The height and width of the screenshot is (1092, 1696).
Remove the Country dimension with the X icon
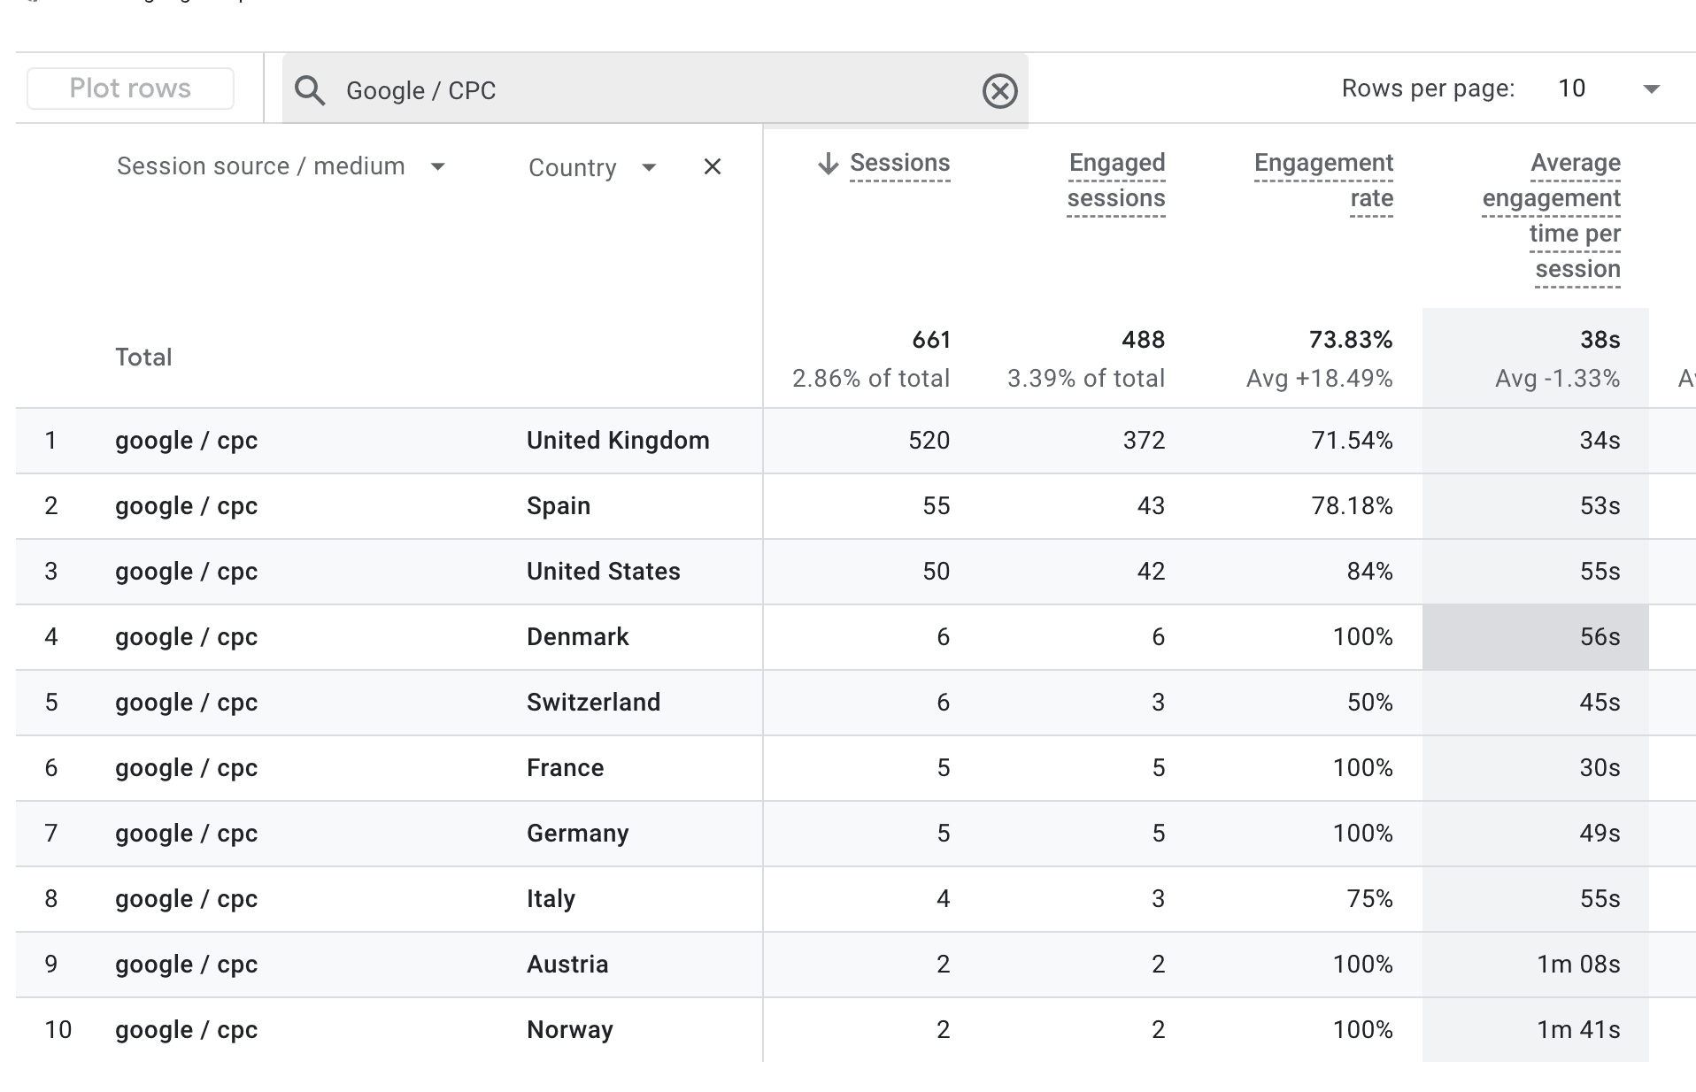point(713,166)
